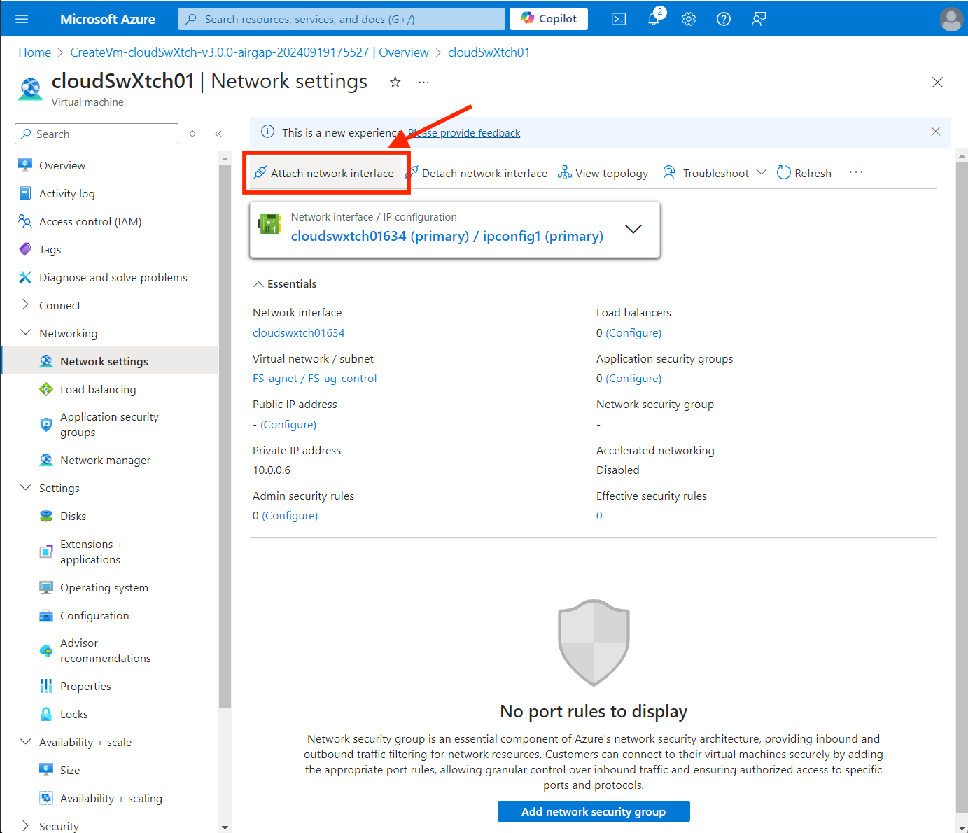This screenshot has width=968, height=833.
Task: Favorite cloudSwXtch01 with the star icon
Action: [395, 82]
